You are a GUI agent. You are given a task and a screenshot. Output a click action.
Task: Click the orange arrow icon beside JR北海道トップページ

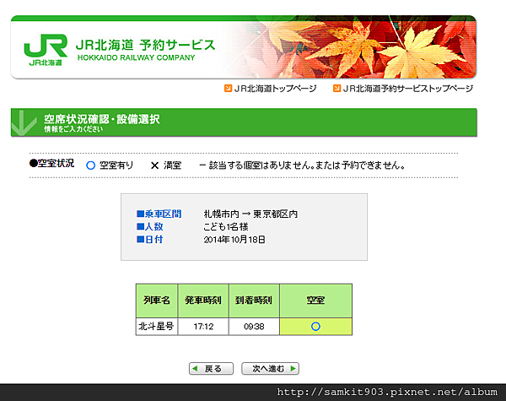coord(228,88)
